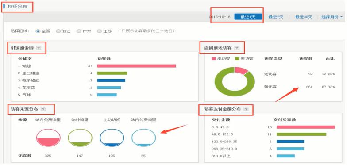This screenshot has height=165, width=347.
Task: Switch to 最近7天 time range
Action: pos(276,17)
